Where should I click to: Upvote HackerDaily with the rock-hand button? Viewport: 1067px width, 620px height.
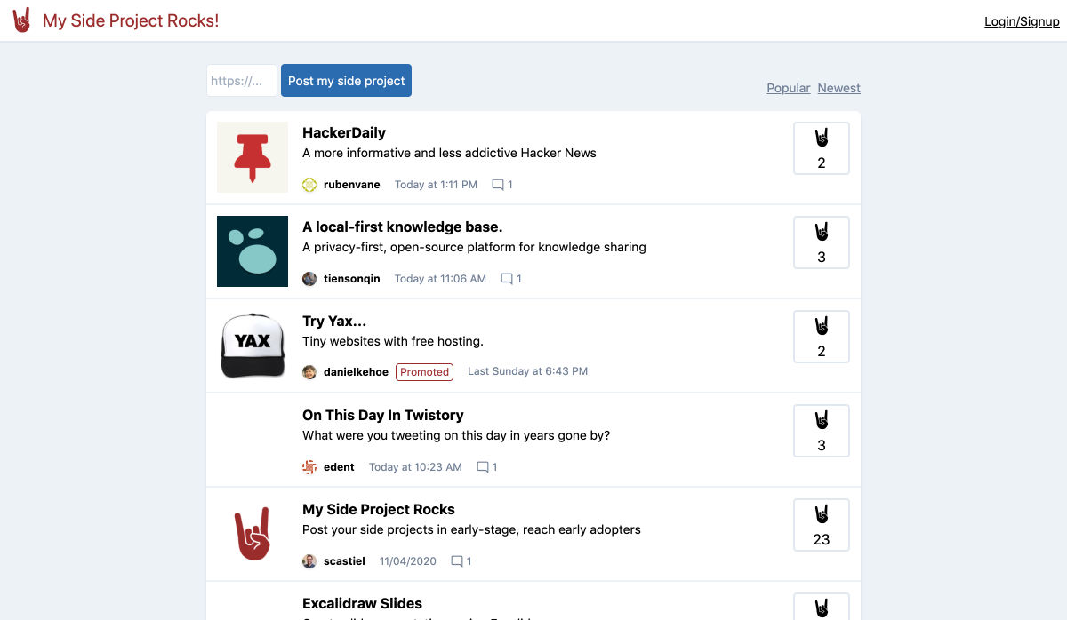tap(822, 148)
